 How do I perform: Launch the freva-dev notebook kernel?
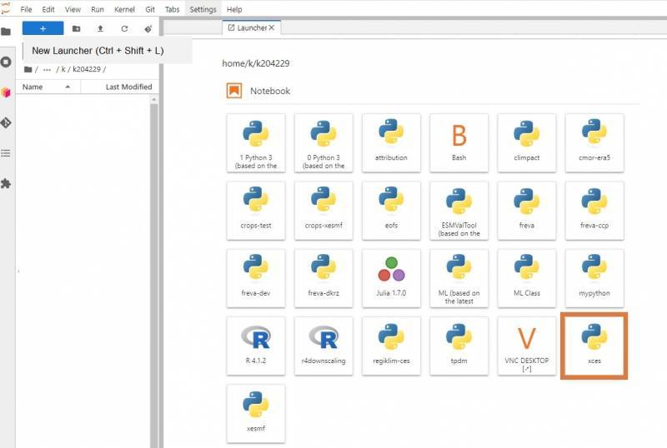click(x=256, y=278)
